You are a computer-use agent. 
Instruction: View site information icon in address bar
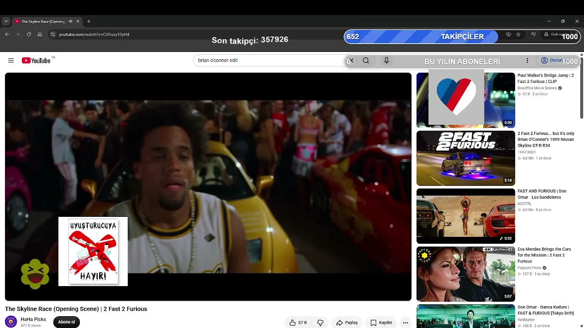tap(52, 34)
